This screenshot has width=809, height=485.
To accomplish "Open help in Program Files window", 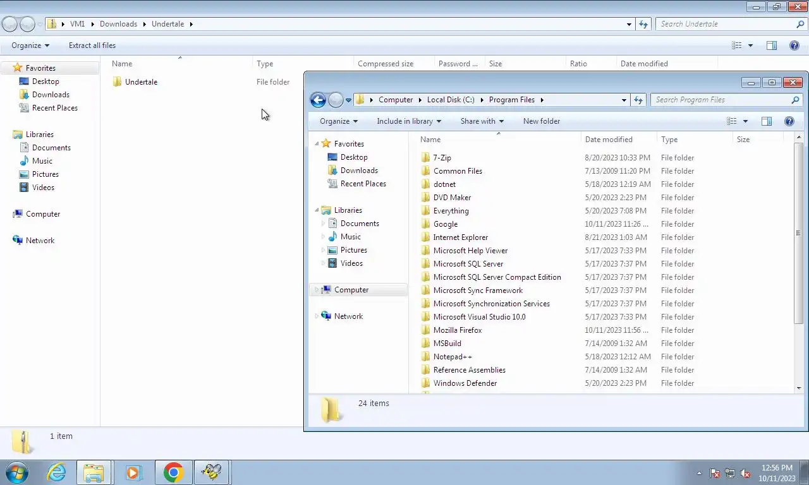I will tap(789, 121).
